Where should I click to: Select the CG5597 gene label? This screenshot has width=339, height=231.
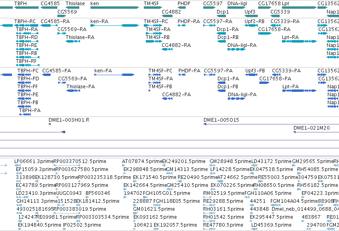213,4
